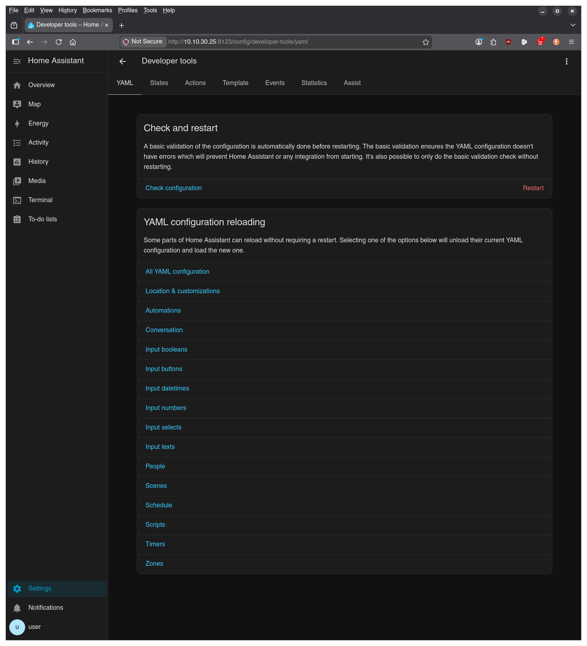Click the Notifications bell icon
Viewport: 587px width, 646px height.
tap(17, 608)
